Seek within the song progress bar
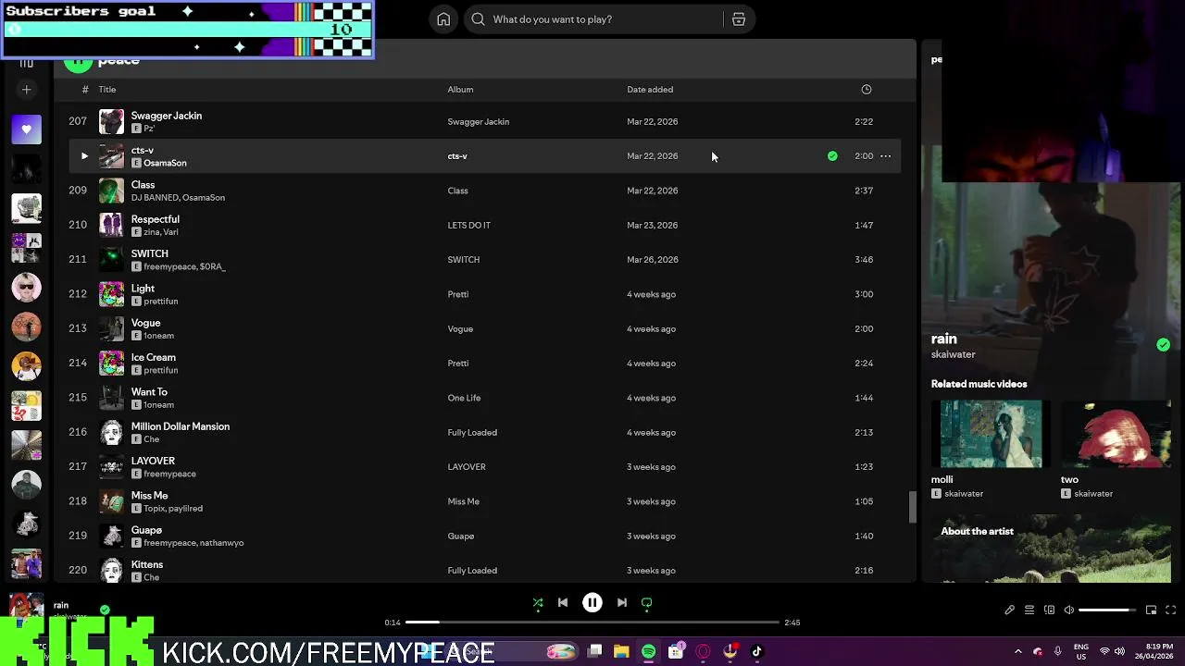The width and height of the screenshot is (1185, 666). click(592, 623)
